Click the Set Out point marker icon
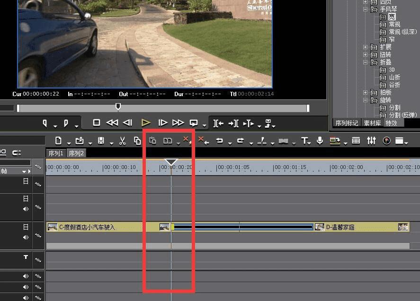 66,123
